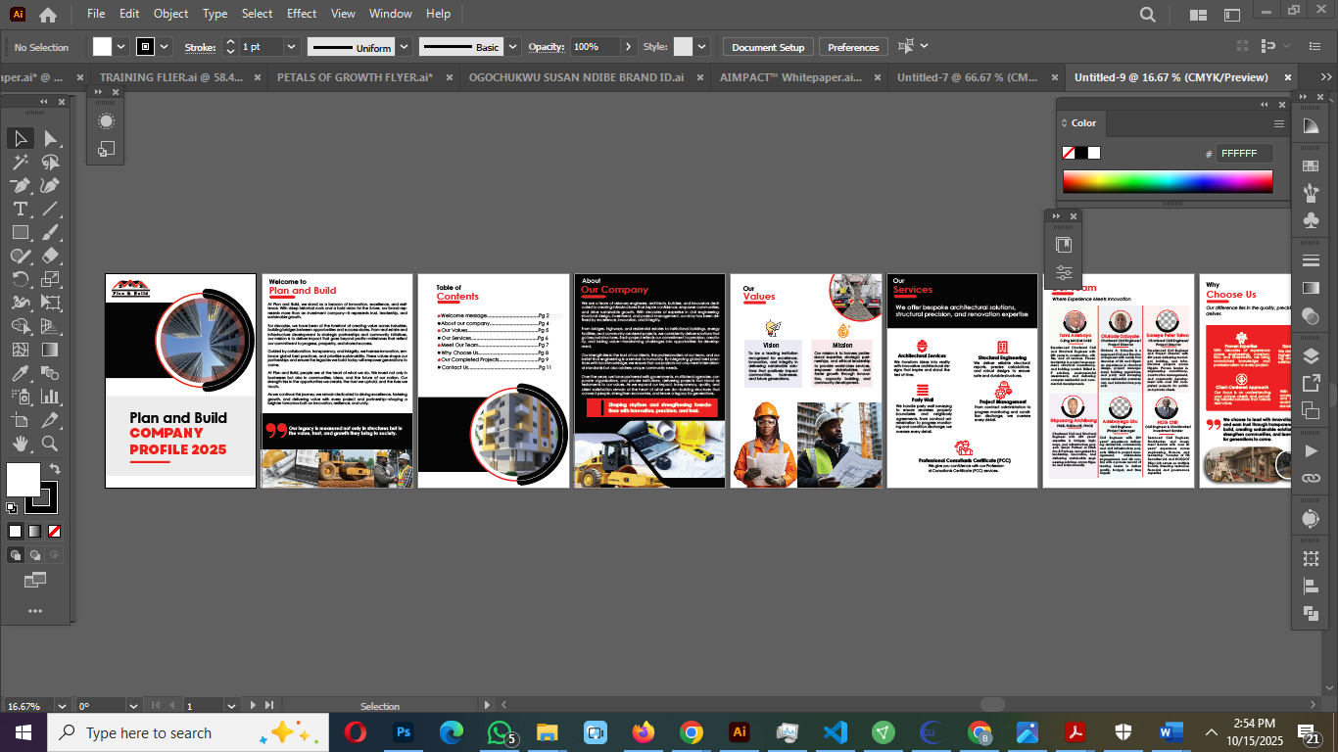Select the Shape Builder tool
The height and width of the screenshot is (752, 1338).
[x=20, y=326]
